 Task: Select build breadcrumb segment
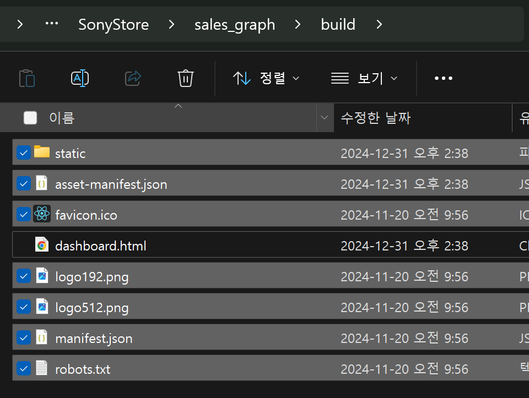click(338, 25)
